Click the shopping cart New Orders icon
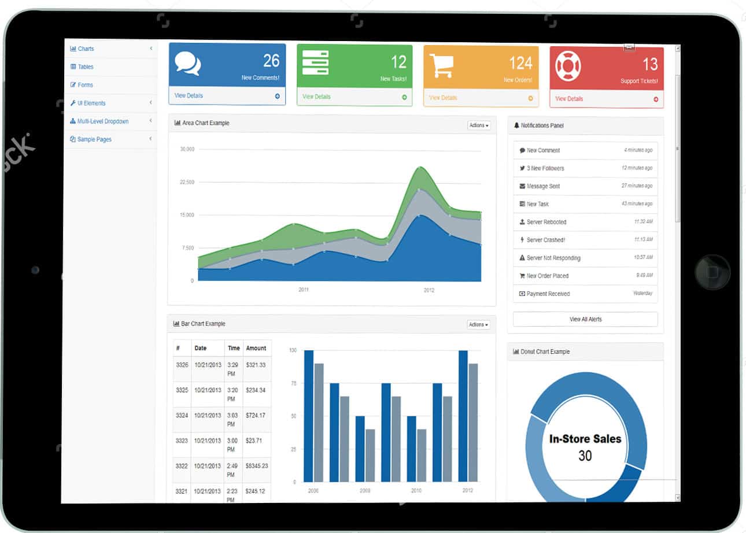This screenshot has height=533, width=746. pyautogui.click(x=441, y=65)
